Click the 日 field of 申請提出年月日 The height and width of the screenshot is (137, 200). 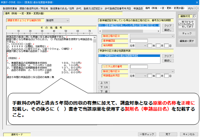coord(166,76)
